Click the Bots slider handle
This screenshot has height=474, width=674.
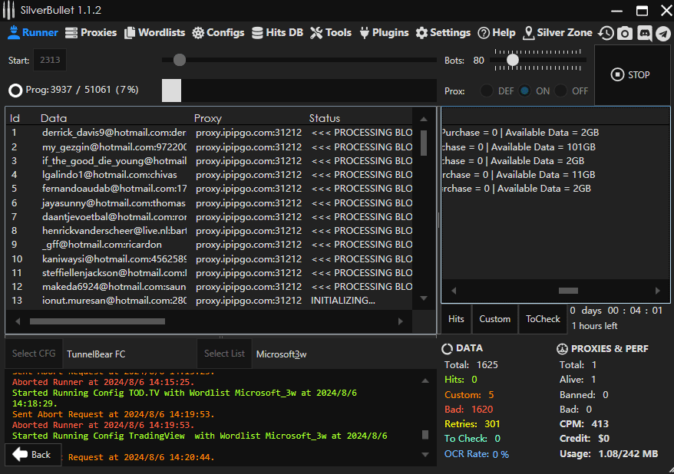(x=512, y=60)
